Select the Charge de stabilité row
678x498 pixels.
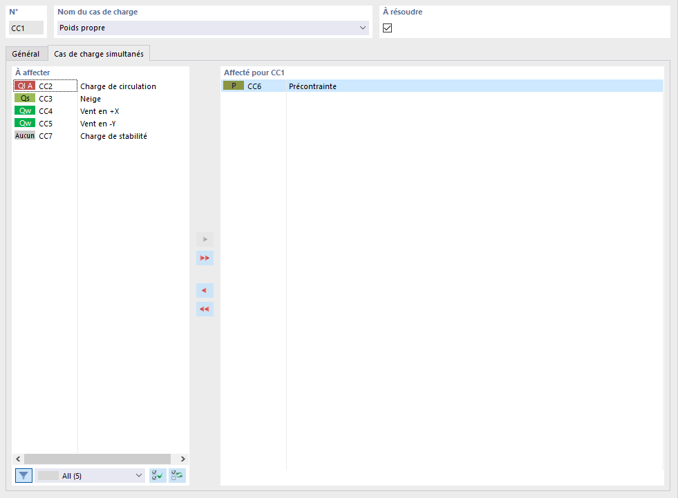click(101, 136)
